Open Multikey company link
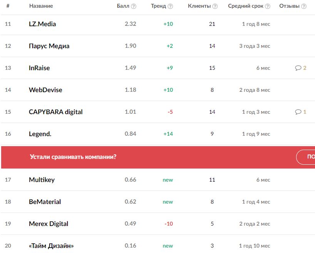Viewport: 315px width, 253px height. [x=42, y=180]
